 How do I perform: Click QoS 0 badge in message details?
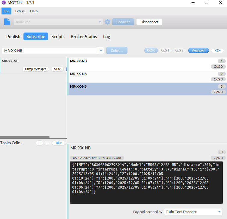click(x=218, y=158)
